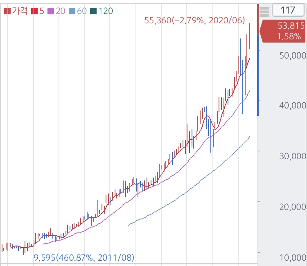The height and width of the screenshot is (266, 307).
Task: Click the 40,000 axis label
Action: tap(293, 106)
